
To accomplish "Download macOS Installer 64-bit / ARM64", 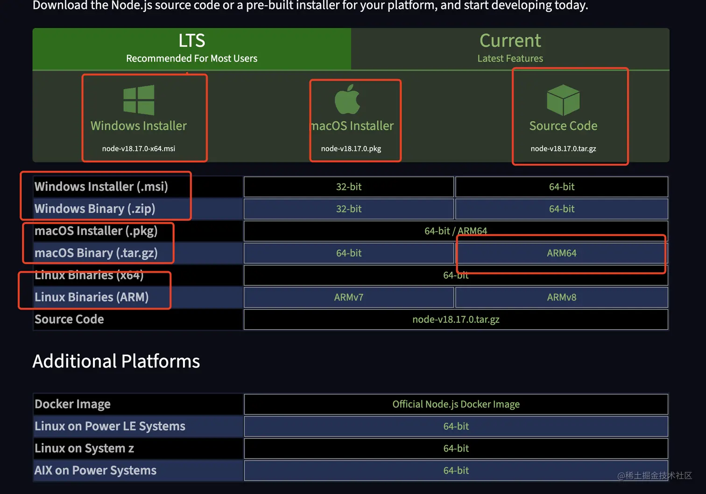I will pos(456,231).
